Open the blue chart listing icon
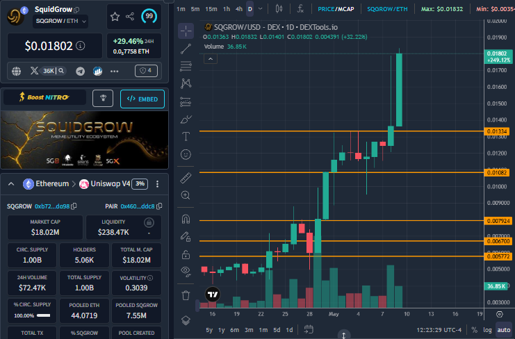 [x=97, y=71]
